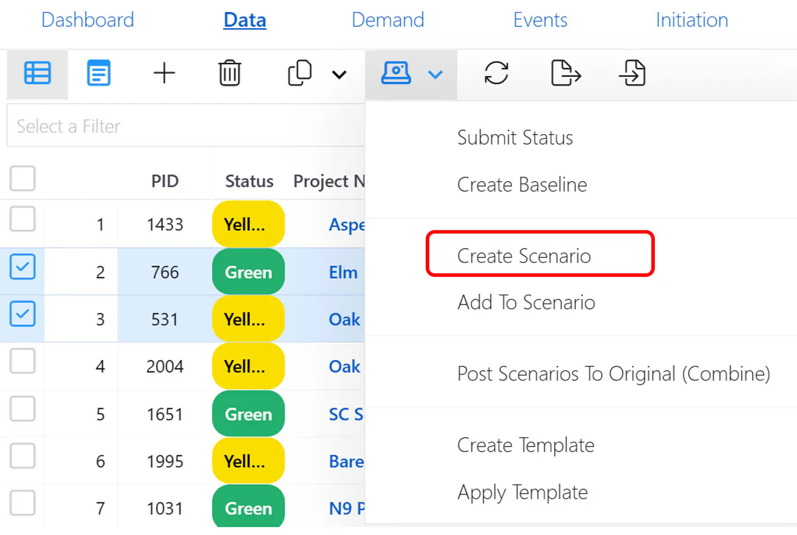Switch to grid view icon
This screenshot has height=535, width=797.
coord(37,74)
